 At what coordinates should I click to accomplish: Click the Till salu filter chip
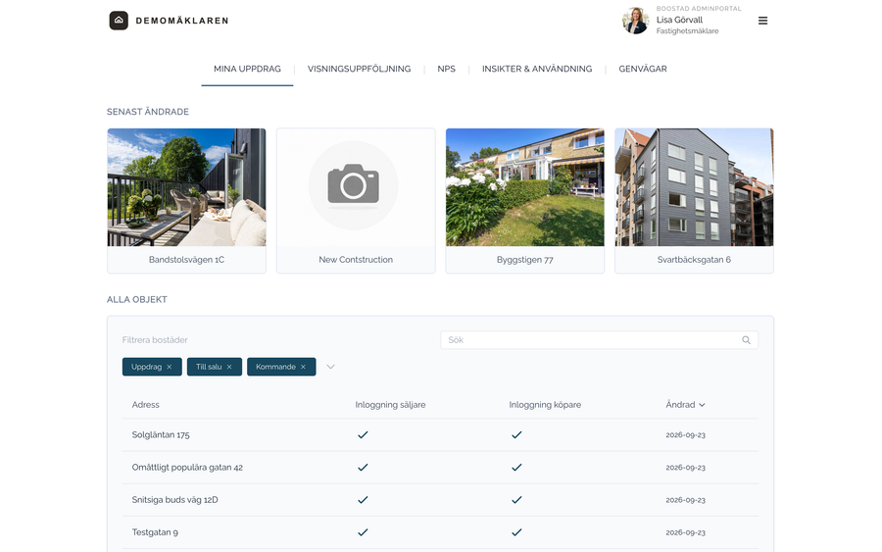pyautogui.click(x=215, y=367)
